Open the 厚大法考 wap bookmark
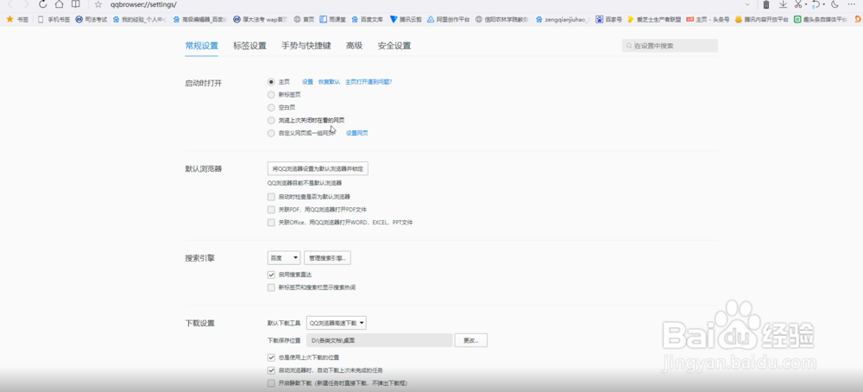This screenshot has width=863, height=392. (261, 19)
